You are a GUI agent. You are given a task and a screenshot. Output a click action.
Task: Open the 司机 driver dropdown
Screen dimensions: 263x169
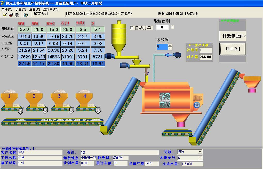[x=200, y=152]
